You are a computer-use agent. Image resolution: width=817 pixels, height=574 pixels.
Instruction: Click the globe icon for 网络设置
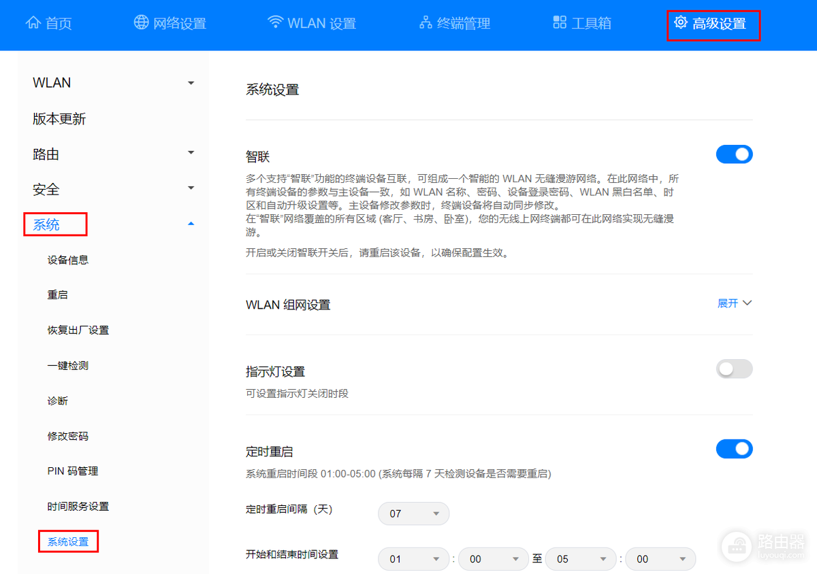click(x=141, y=22)
